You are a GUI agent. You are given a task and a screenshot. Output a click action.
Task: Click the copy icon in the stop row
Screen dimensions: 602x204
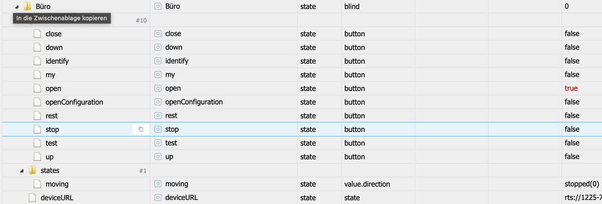pyautogui.click(x=140, y=129)
